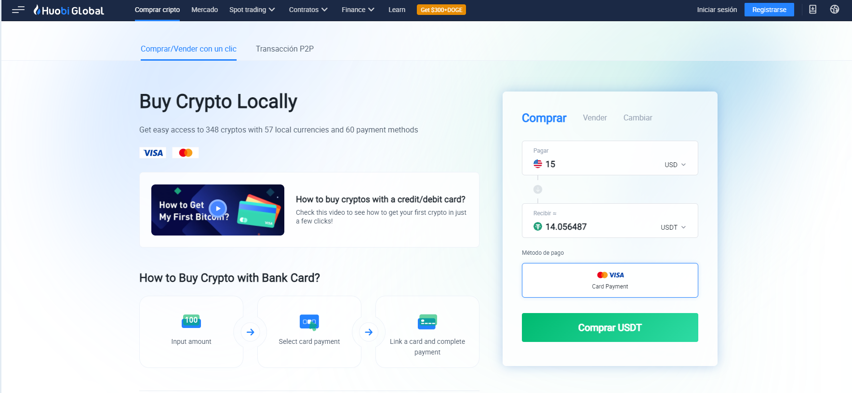The width and height of the screenshot is (852, 393).
Task: Click the VISA card logo
Action: click(153, 153)
